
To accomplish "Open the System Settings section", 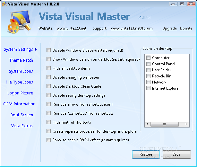I will coord(18,49).
